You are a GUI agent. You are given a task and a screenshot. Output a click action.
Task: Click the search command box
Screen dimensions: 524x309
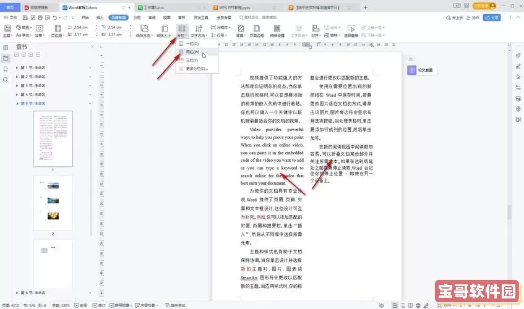point(258,17)
